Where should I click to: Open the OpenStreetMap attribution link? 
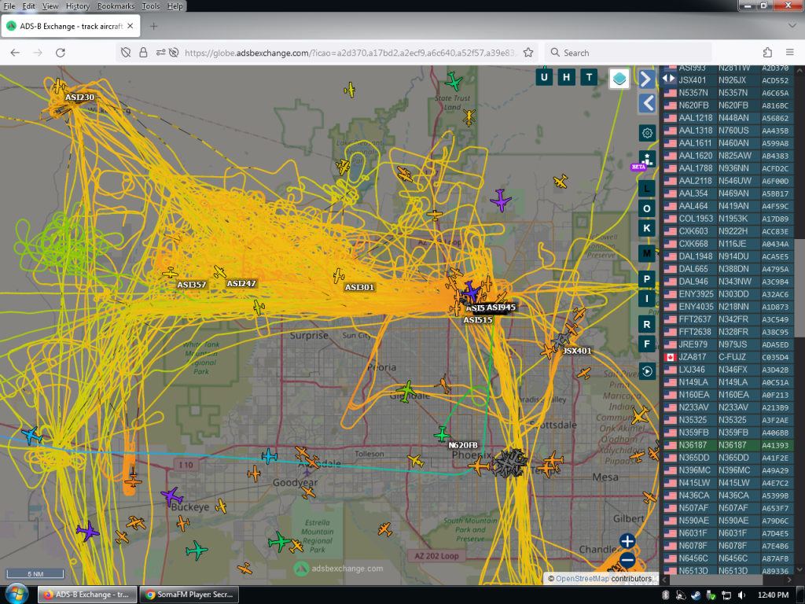click(583, 578)
